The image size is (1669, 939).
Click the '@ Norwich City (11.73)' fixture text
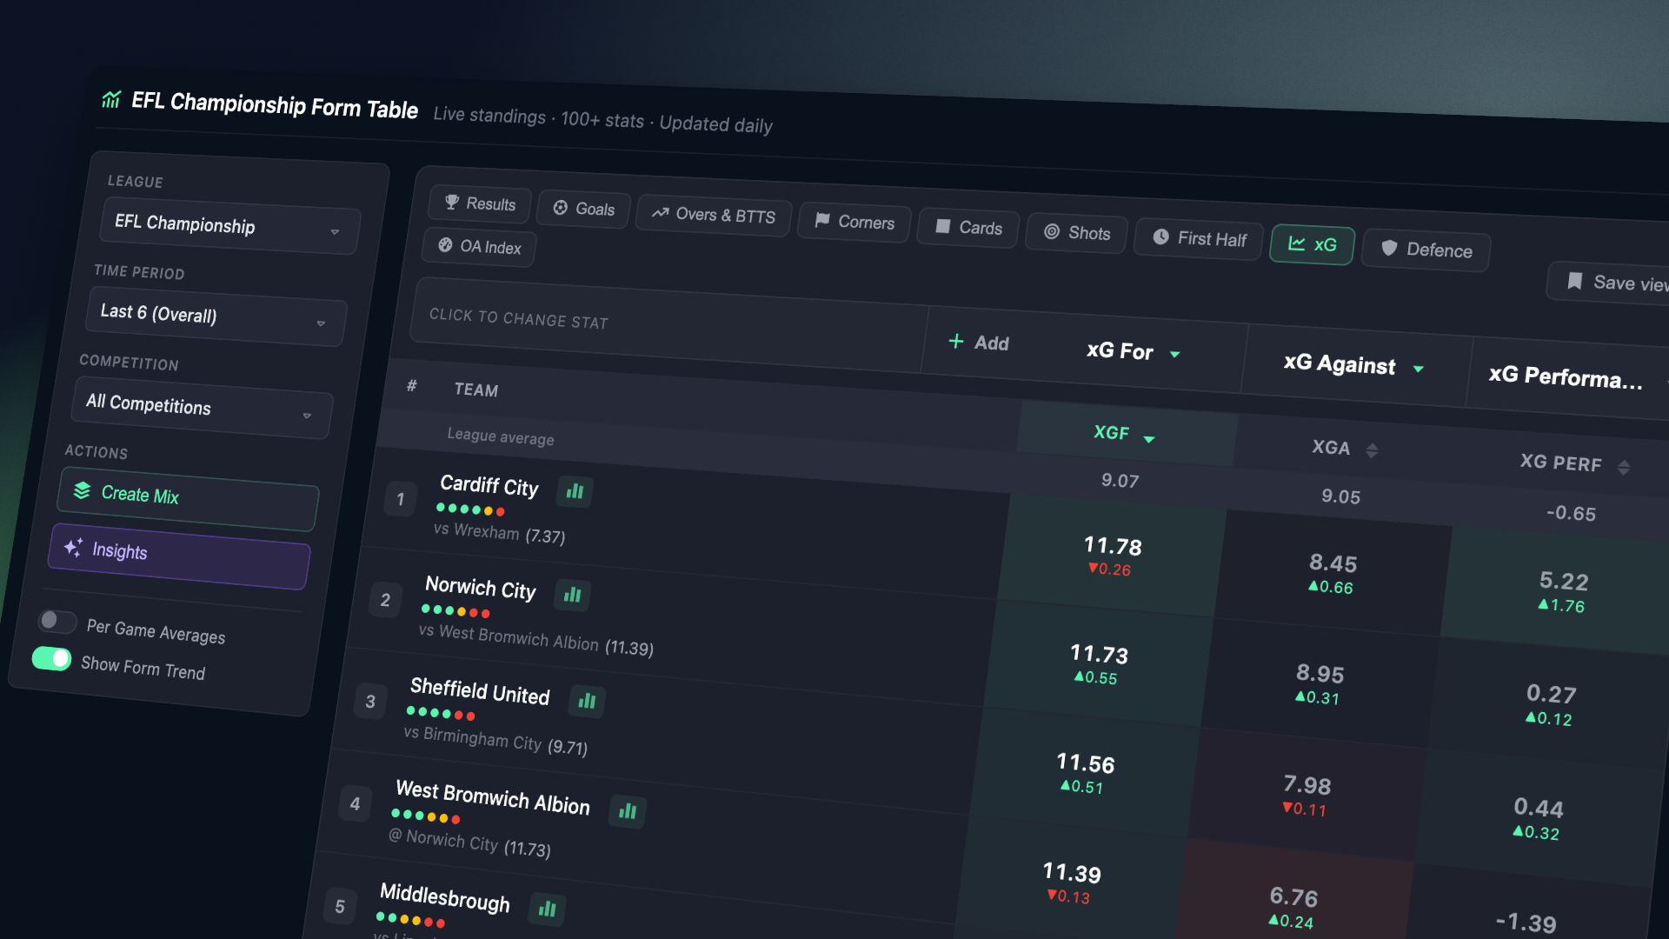[469, 841]
